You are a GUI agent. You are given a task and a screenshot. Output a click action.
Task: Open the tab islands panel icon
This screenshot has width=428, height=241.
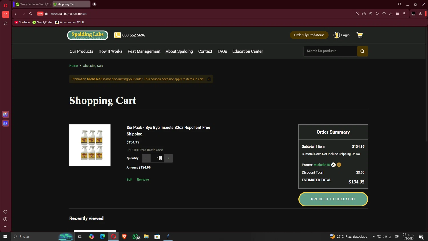413,14
